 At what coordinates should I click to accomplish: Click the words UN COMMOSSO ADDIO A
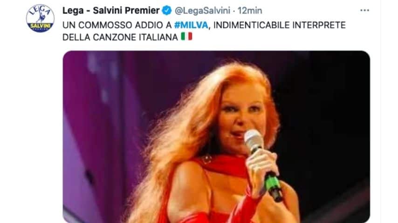pos(117,25)
